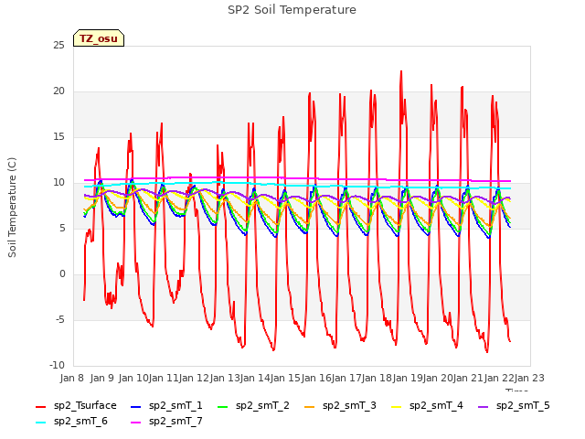Click the Jan 13 x-axis tick label
This screenshot has height=439, width=585.
click(x=225, y=378)
